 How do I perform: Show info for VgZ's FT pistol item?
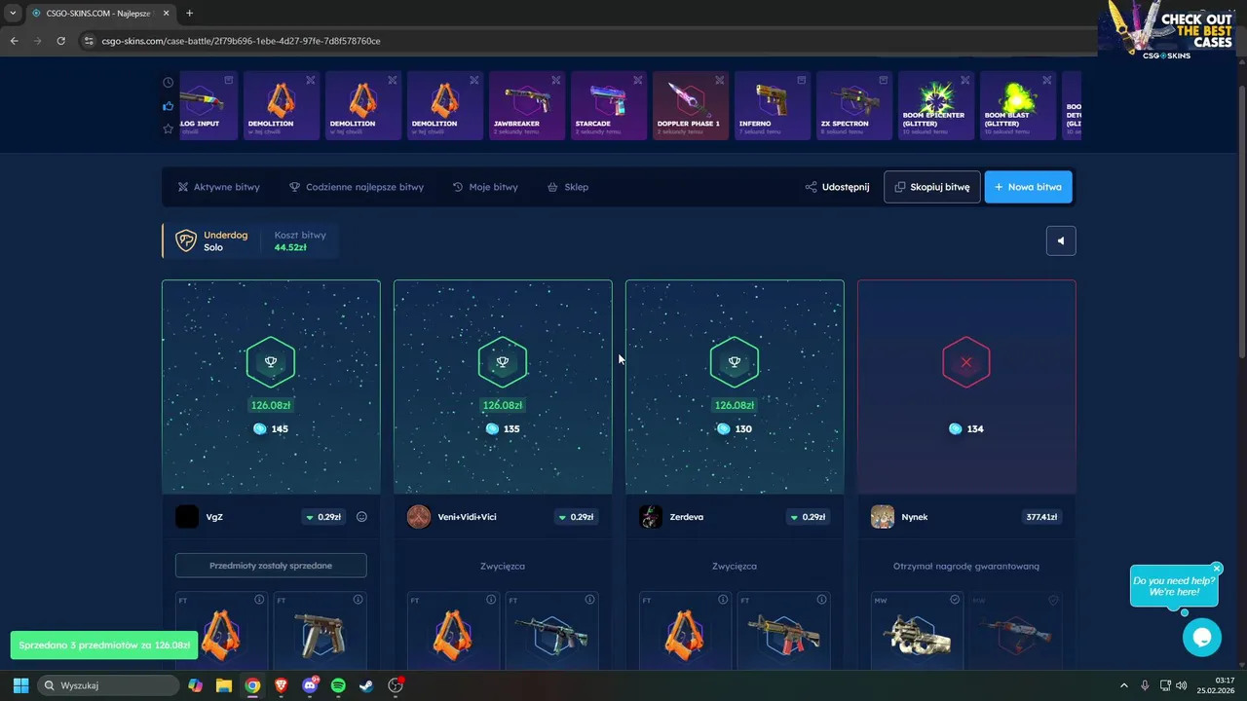tap(358, 600)
